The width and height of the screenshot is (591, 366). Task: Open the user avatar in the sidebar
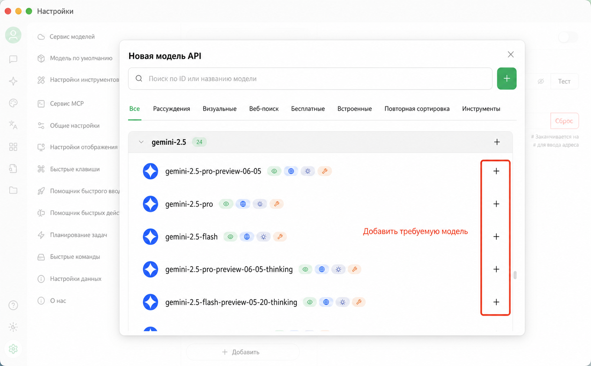[x=13, y=35]
